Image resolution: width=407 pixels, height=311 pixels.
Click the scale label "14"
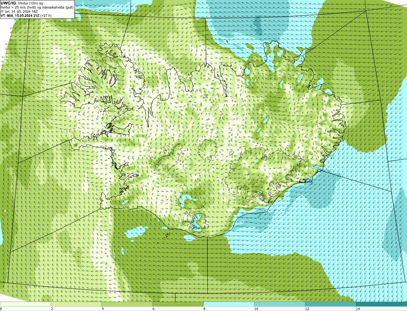pos(358,309)
